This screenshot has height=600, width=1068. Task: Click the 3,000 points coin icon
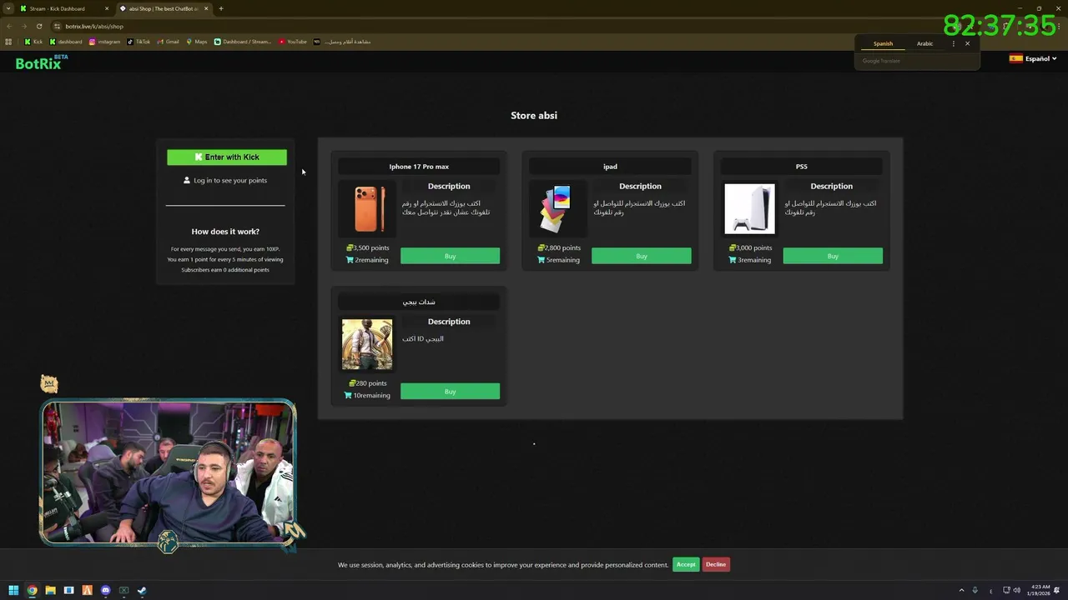click(x=732, y=247)
